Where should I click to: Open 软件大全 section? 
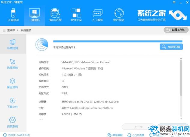[x=76, y=15]
